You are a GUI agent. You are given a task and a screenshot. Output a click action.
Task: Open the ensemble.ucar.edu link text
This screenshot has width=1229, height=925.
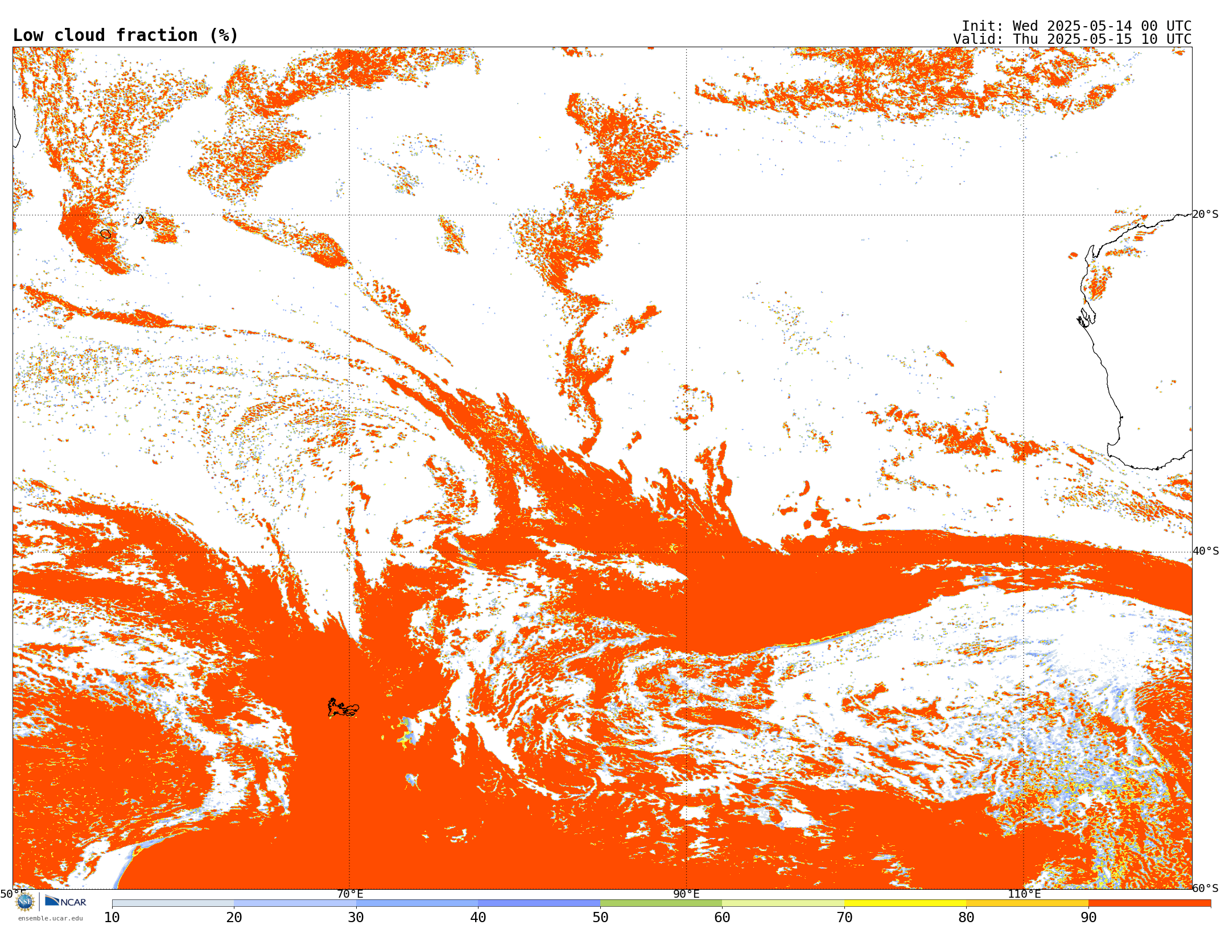click(51, 918)
